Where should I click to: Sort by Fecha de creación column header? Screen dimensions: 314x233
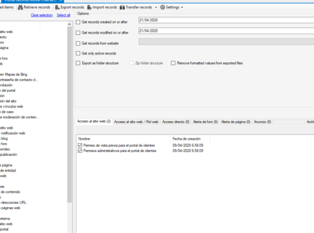(190, 139)
